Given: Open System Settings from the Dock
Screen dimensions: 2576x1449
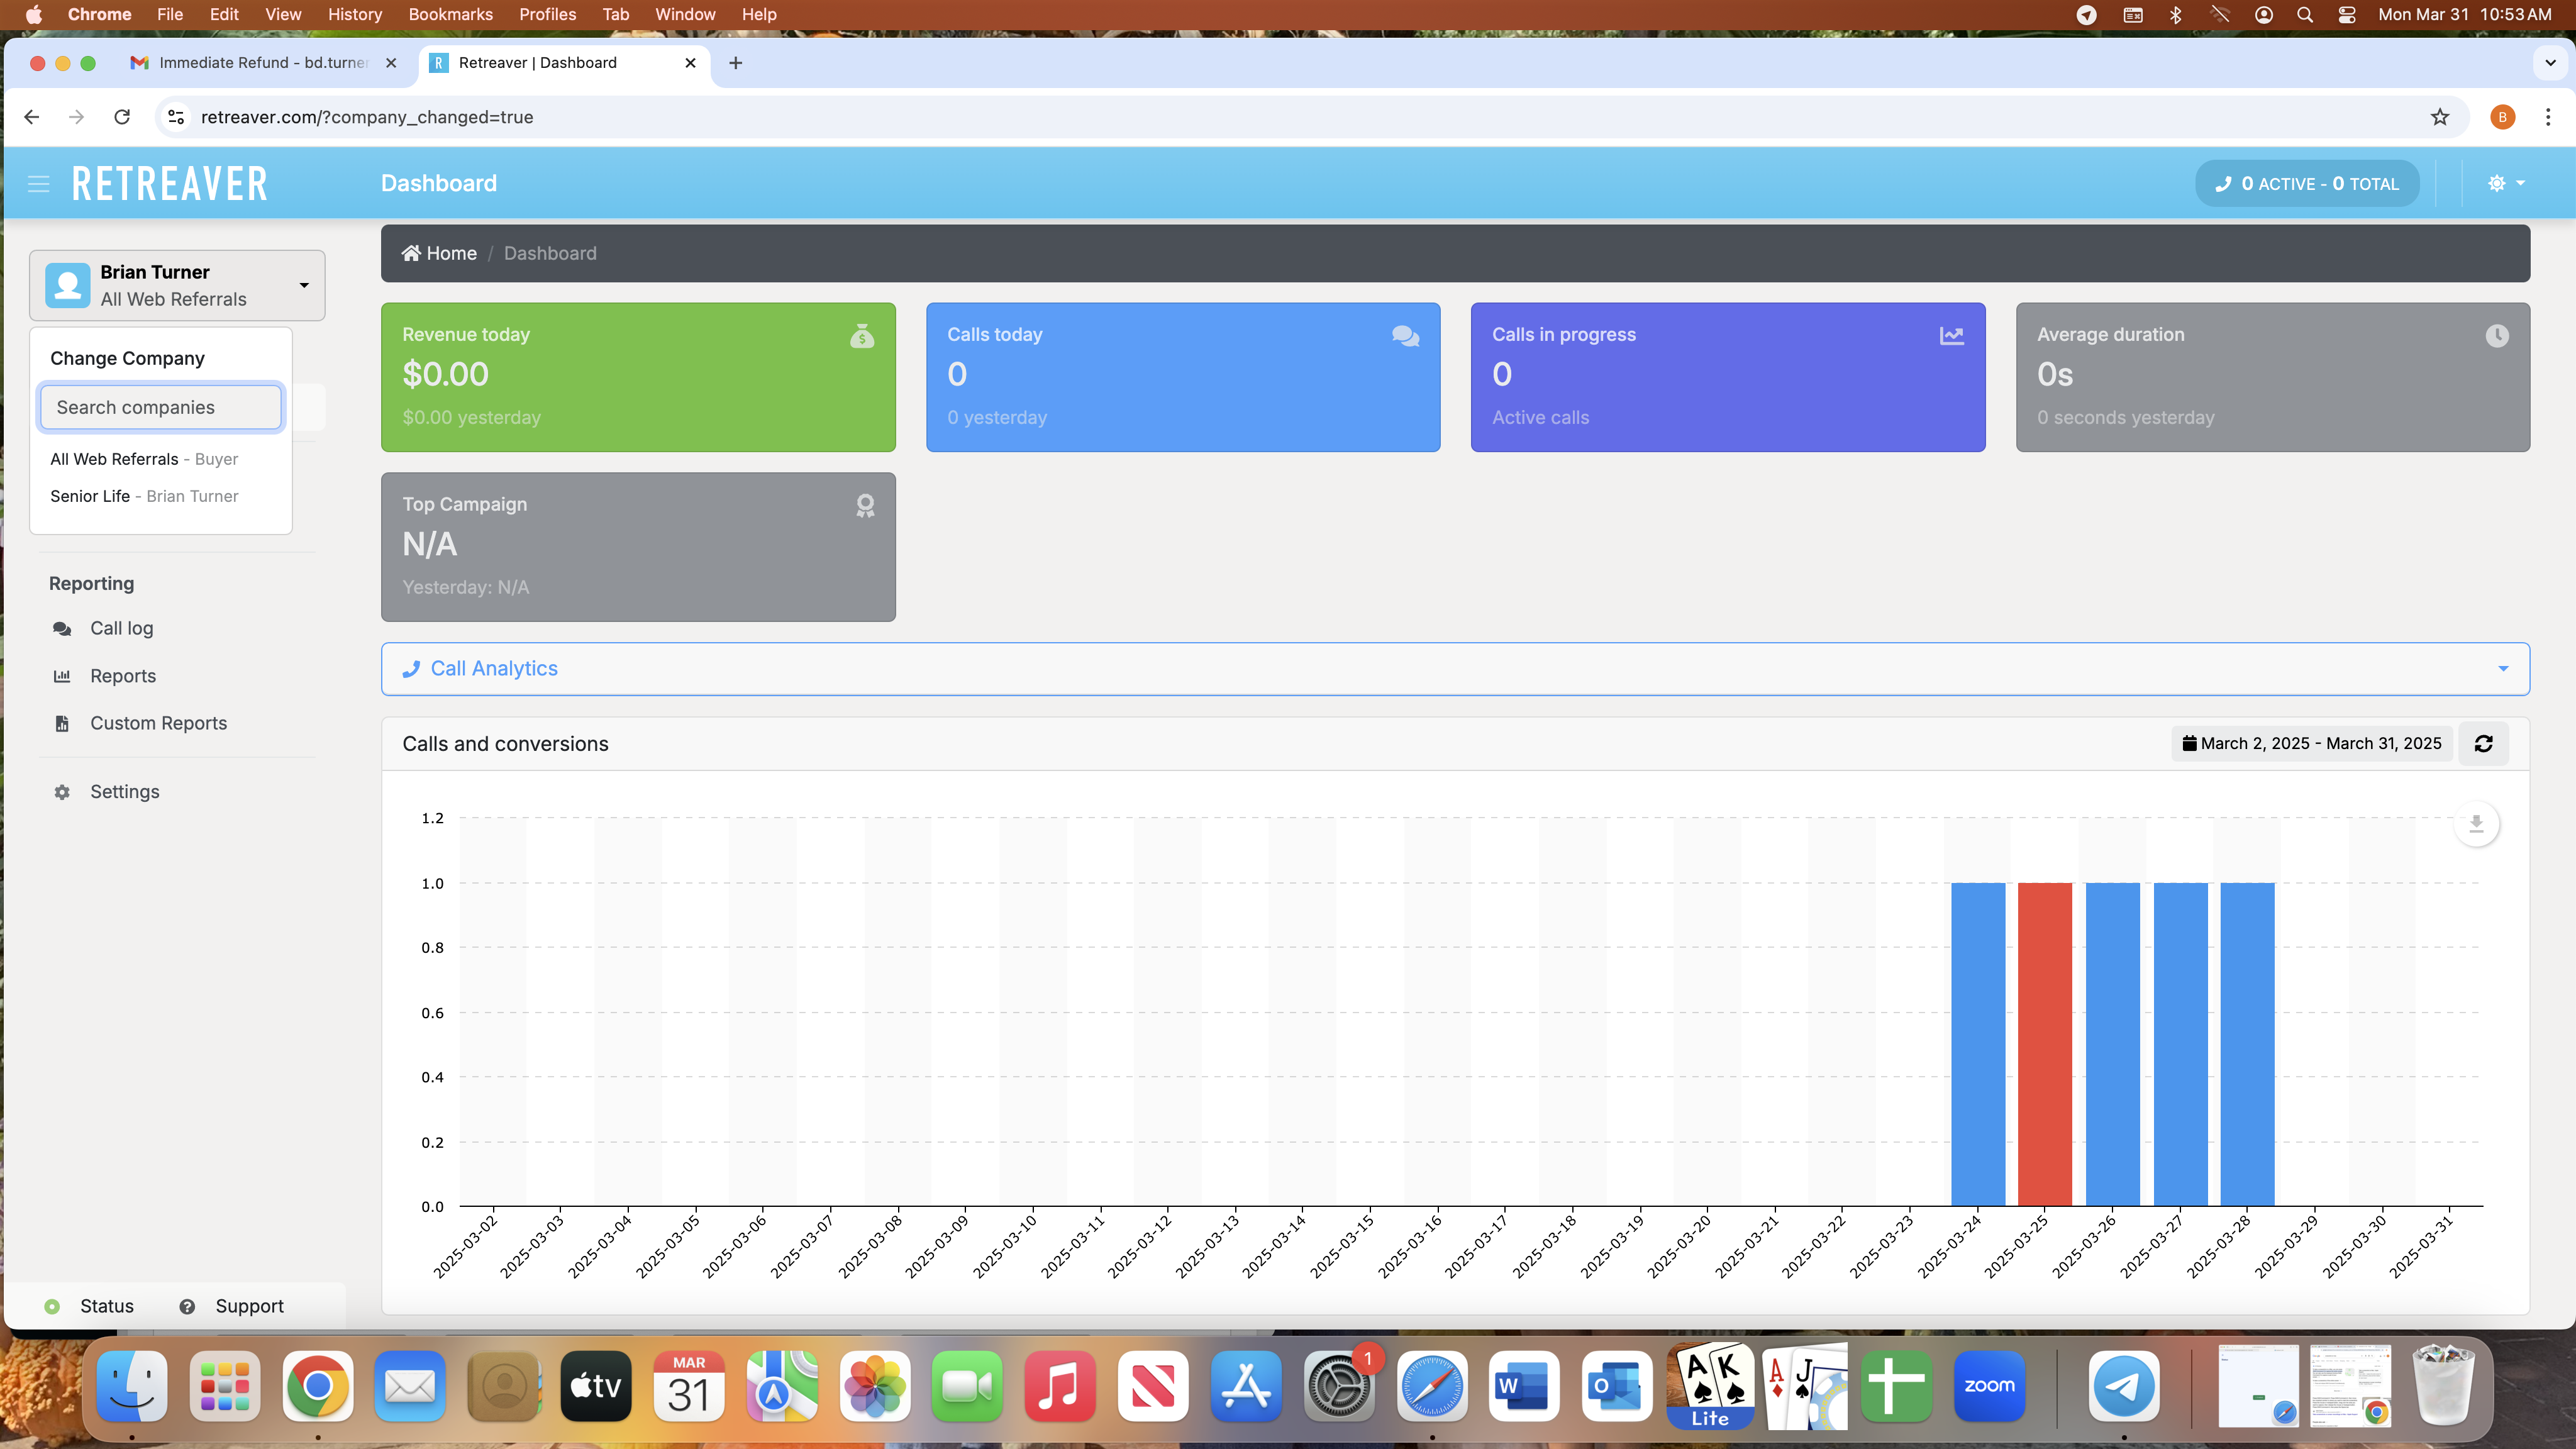Looking at the screenshot, I should [1339, 1386].
